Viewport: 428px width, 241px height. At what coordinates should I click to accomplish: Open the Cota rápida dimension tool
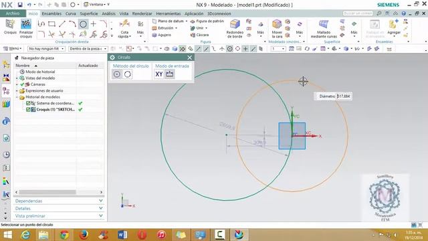124,29
